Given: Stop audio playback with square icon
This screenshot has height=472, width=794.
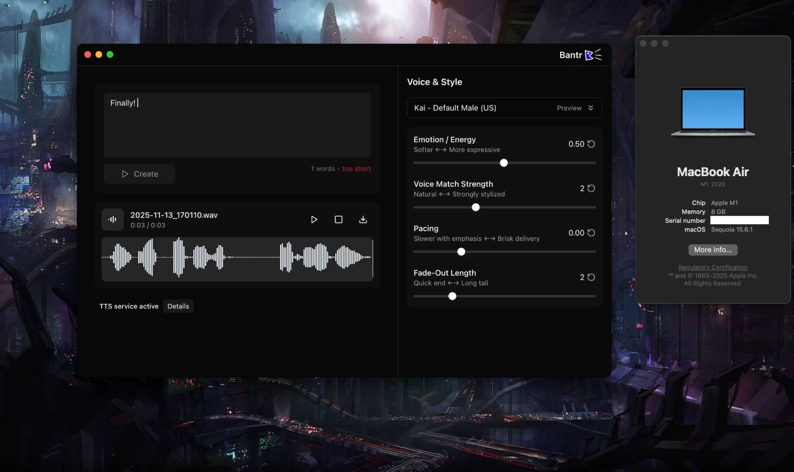Looking at the screenshot, I should pyautogui.click(x=338, y=220).
